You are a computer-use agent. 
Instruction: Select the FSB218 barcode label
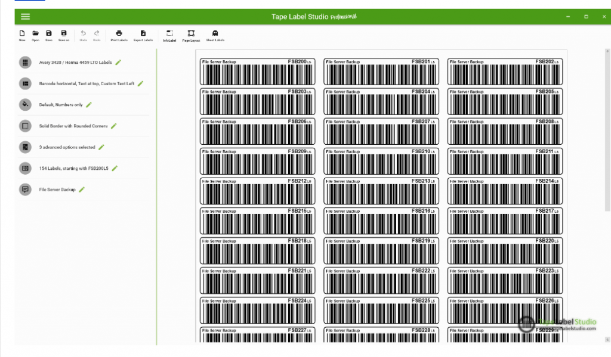click(258, 251)
